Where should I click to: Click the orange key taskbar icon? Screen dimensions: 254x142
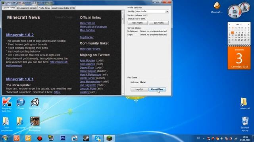tap(28, 138)
